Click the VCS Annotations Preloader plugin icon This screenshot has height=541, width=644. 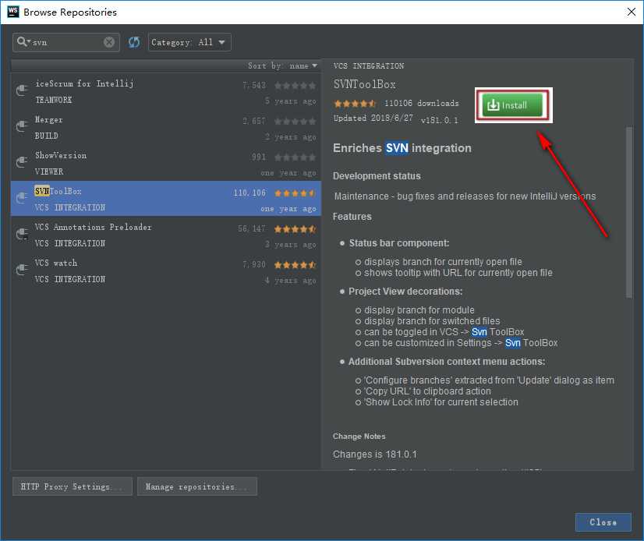pyautogui.click(x=22, y=234)
